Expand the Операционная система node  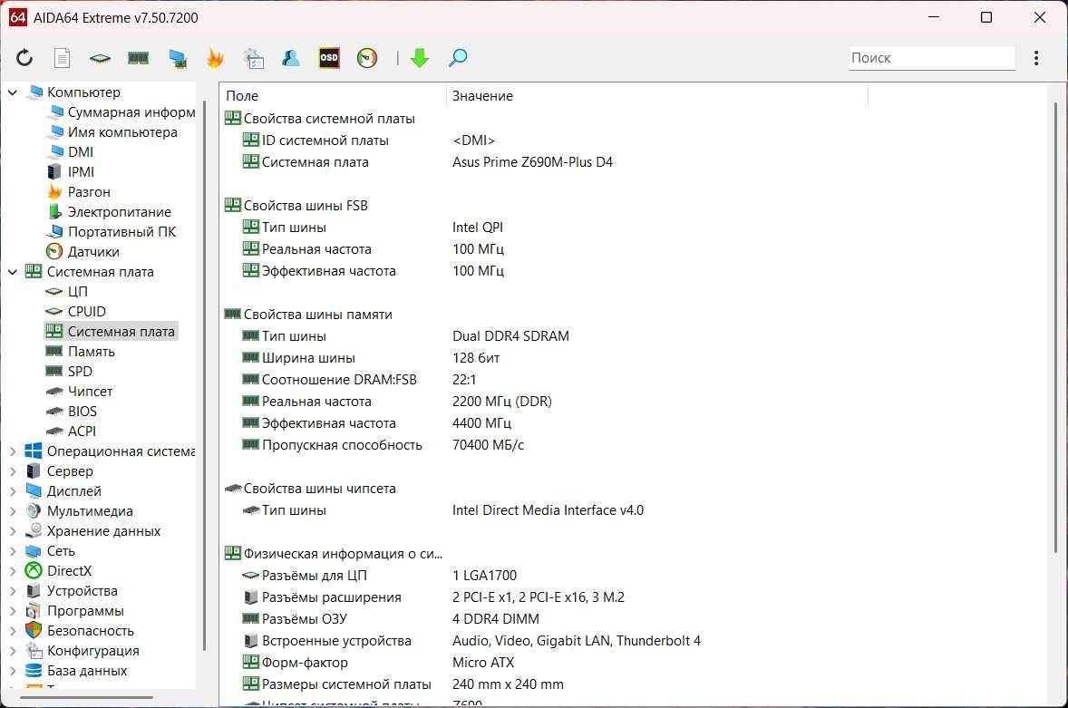point(13,451)
